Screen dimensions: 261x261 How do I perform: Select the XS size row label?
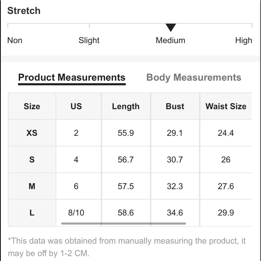tap(32, 133)
